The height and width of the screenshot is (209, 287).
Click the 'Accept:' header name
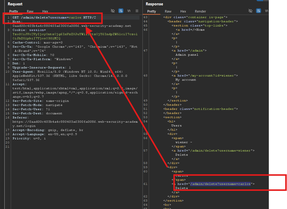(20, 84)
